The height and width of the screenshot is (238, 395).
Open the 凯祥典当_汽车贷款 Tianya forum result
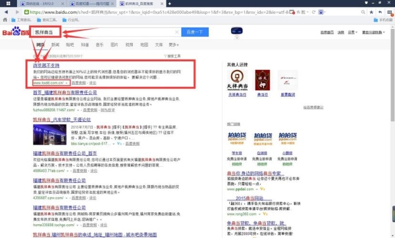[x=62, y=119]
